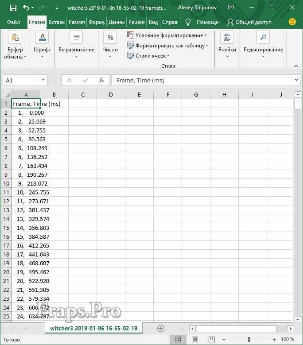Image resolution: width=303 pixels, height=345 pixels.
Task: Select column D header
Action: coord(111,95)
